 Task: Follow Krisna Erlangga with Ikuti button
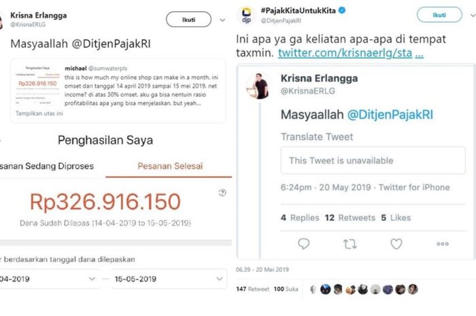coord(189,20)
